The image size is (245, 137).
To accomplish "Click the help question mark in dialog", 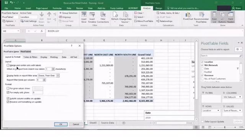I will click(x=72, y=46).
